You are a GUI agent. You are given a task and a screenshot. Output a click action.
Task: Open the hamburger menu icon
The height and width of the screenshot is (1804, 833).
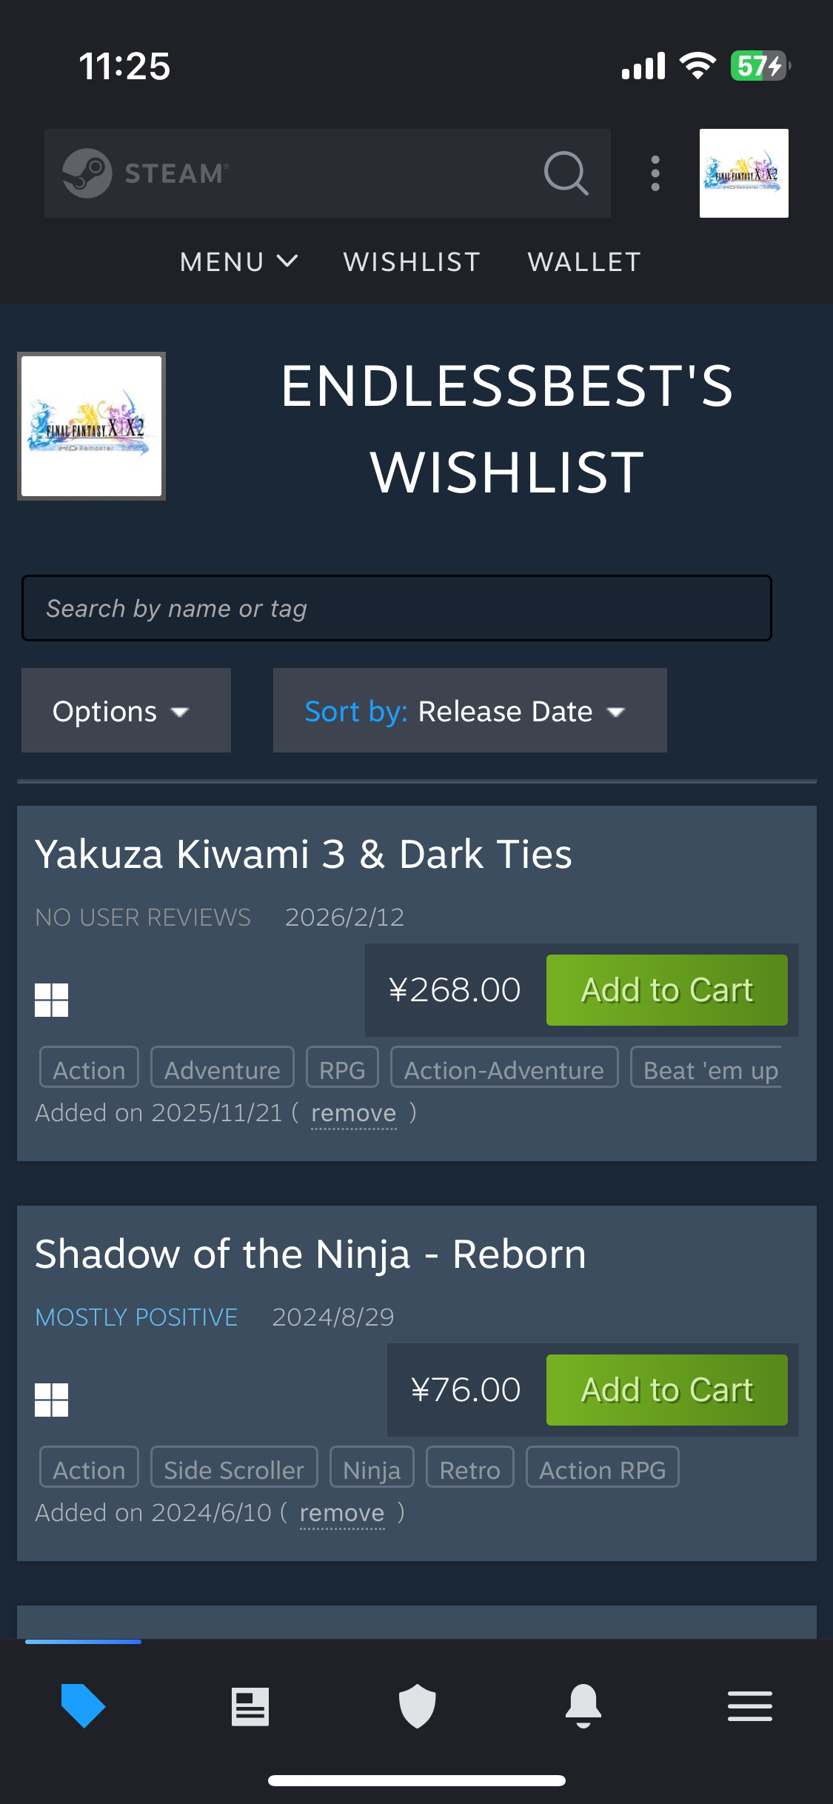tap(749, 1706)
